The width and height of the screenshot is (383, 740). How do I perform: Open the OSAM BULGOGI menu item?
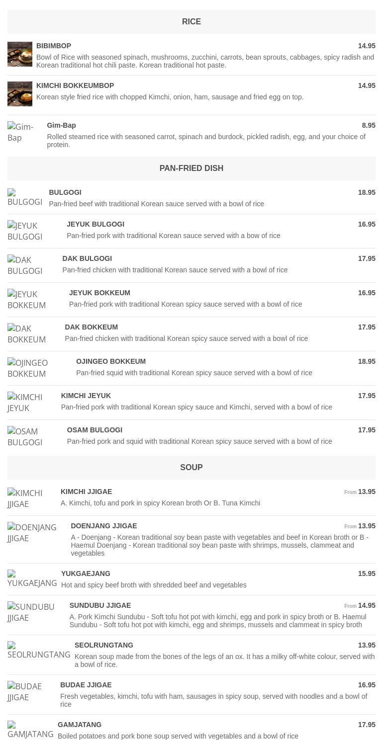95,430
